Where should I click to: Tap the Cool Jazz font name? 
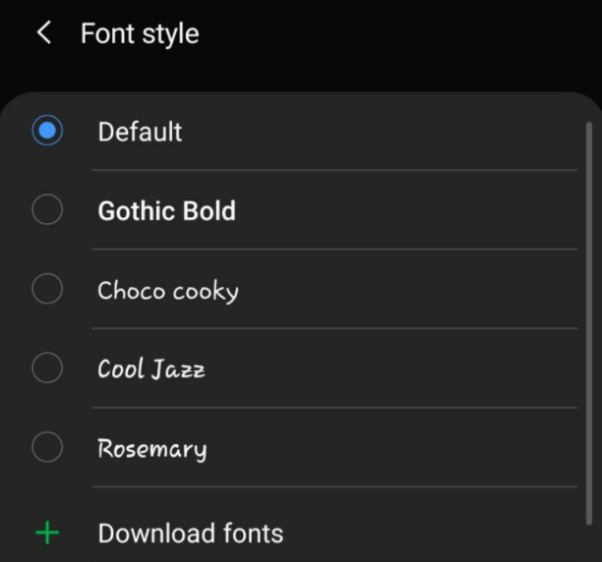[151, 369]
